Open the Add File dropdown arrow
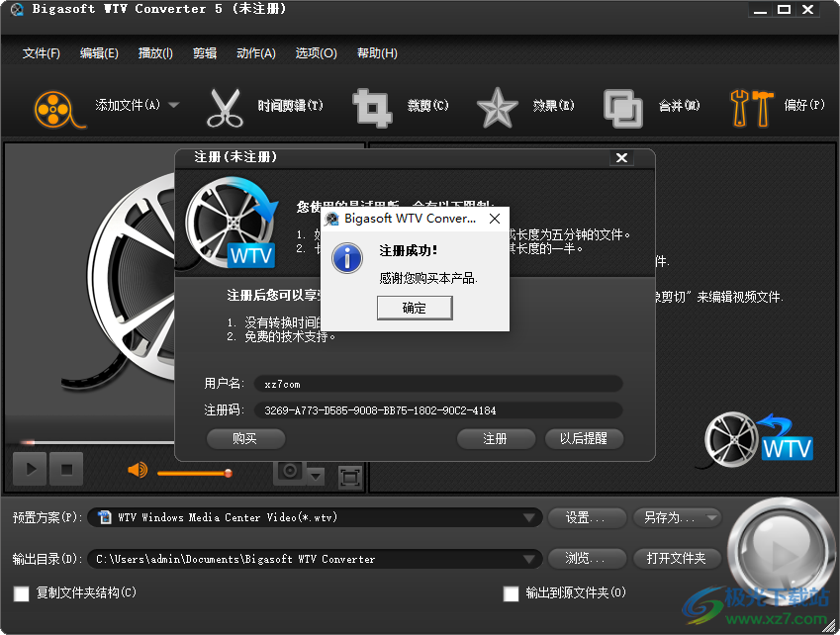The height and width of the screenshot is (635, 840). pos(173,105)
